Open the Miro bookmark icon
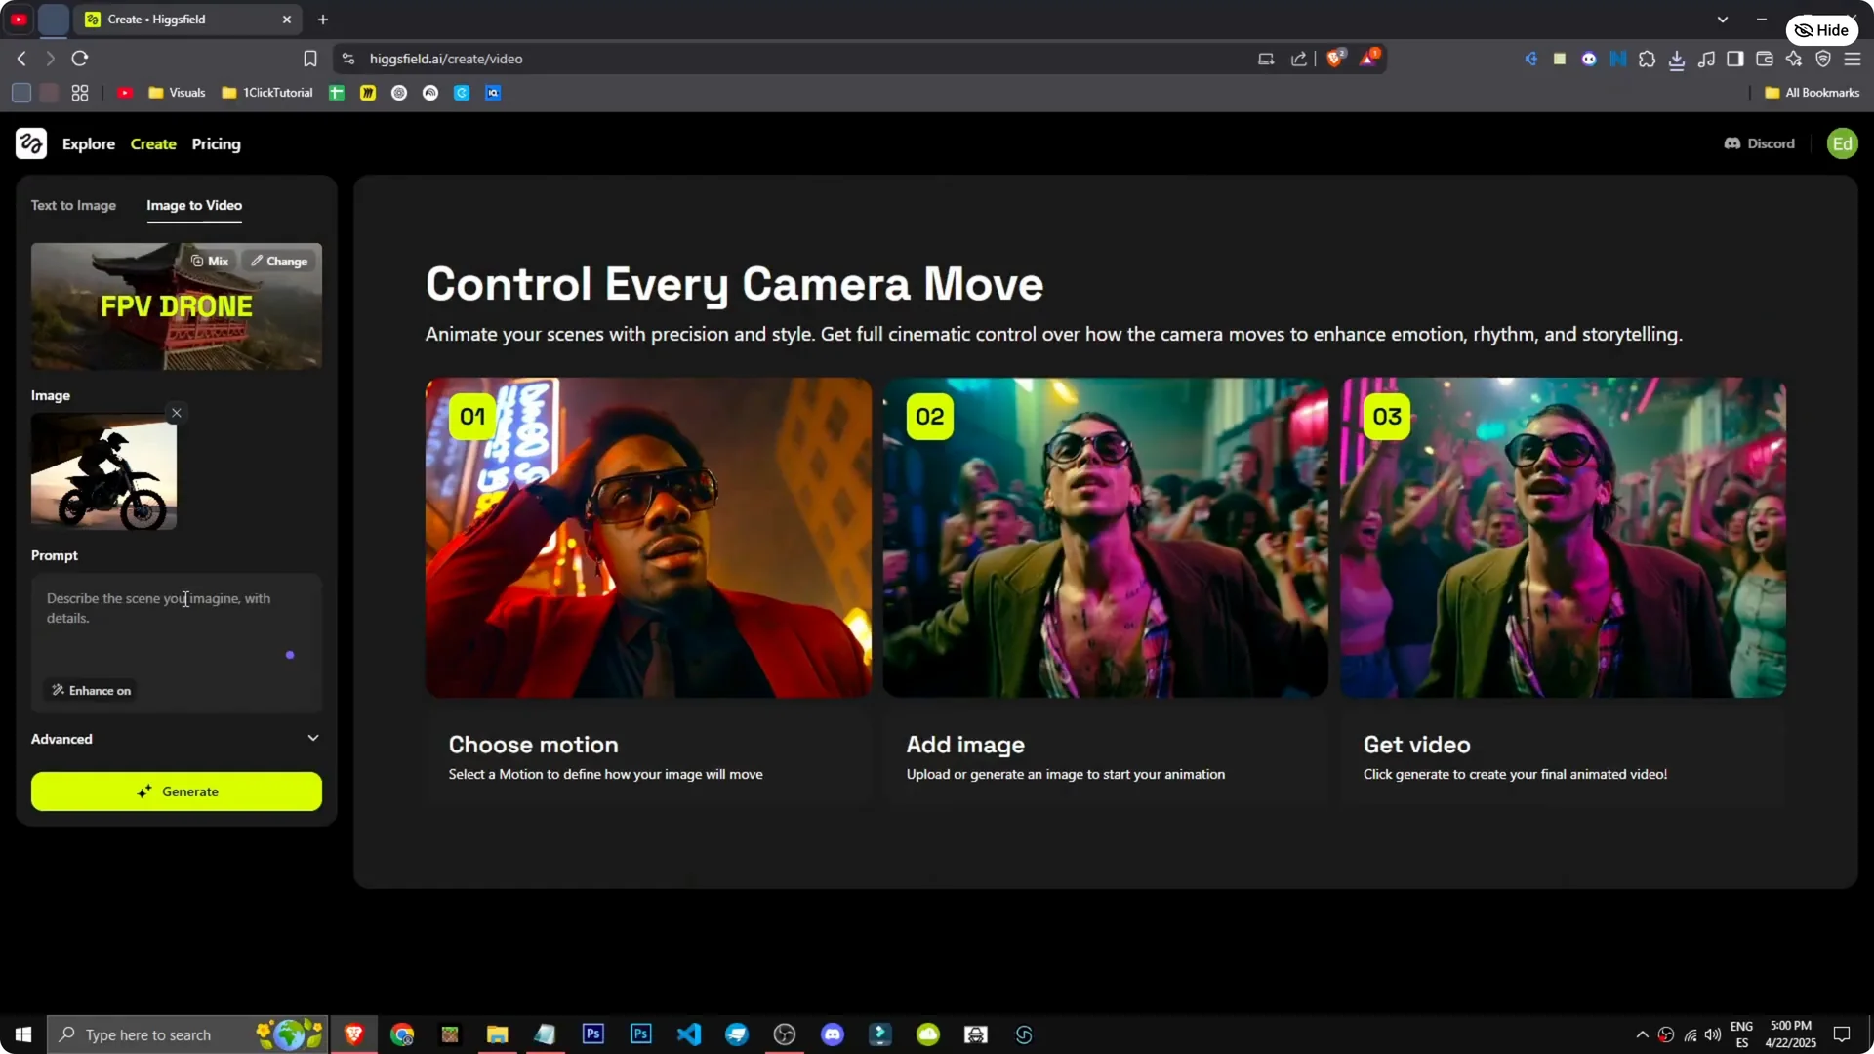Image resolution: width=1874 pixels, height=1054 pixels. tap(368, 93)
